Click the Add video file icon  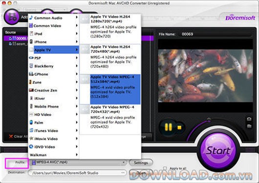[x=12, y=17]
